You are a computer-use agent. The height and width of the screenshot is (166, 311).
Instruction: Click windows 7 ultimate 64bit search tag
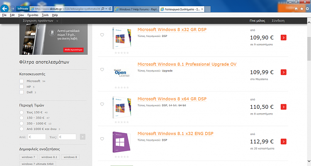(37, 164)
